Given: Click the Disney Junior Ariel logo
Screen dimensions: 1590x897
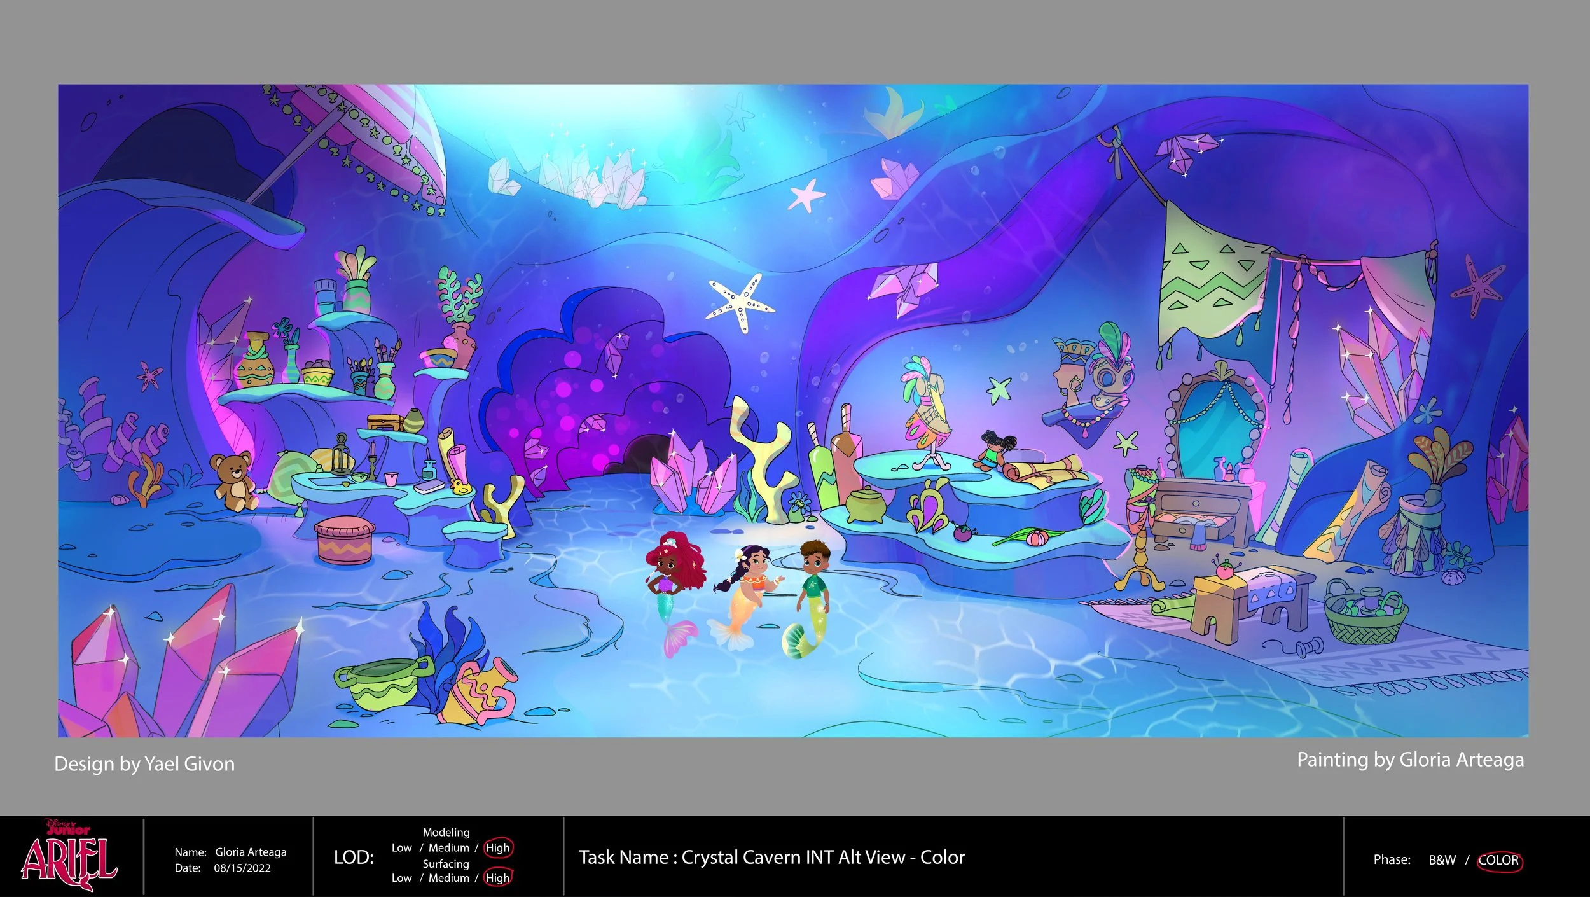Looking at the screenshot, I should click(69, 856).
